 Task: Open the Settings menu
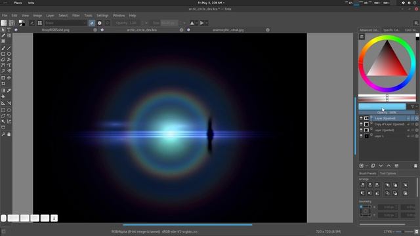point(102,16)
